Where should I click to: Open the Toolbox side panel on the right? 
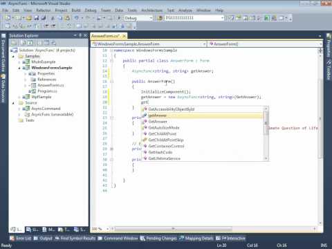coord(329,70)
